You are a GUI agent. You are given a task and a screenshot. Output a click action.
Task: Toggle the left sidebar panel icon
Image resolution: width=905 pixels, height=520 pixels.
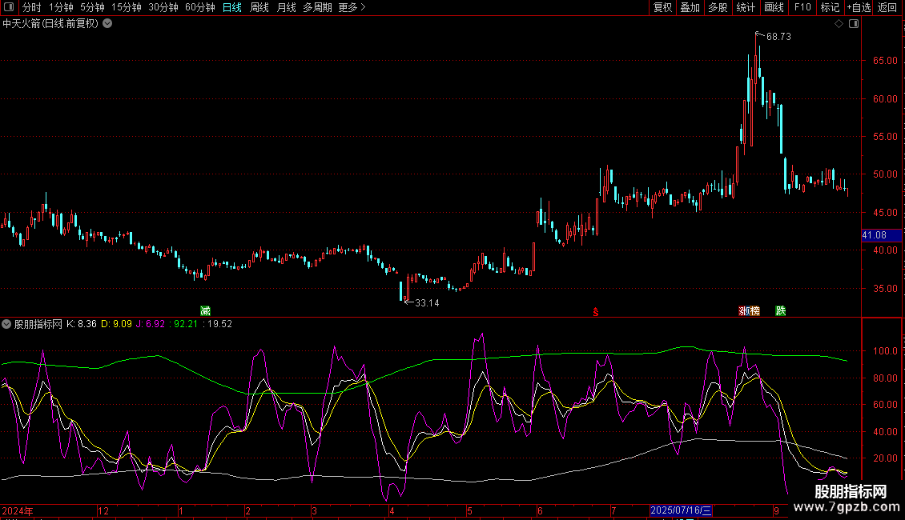point(10,7)
